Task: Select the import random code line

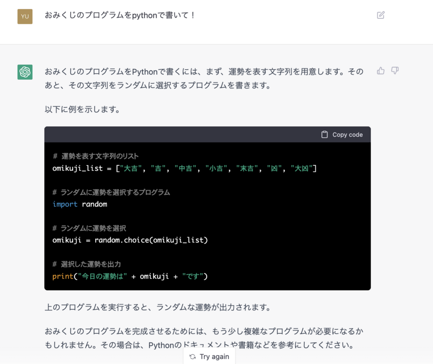Action: pos(80,204)
